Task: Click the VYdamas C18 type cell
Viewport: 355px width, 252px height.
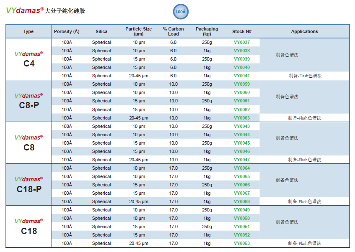Action: coord(29,226)
